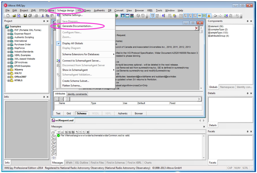This screenshot has width=257, height=173.
Task: Click the Forward arrow toolbar icon
Action: coord(220,16)
